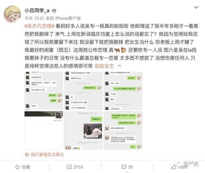Image resolution: width=205 pixels, height=173 pixels.
Task: Open the fourth thumbnail with dark header
Action: pos(44,130)
